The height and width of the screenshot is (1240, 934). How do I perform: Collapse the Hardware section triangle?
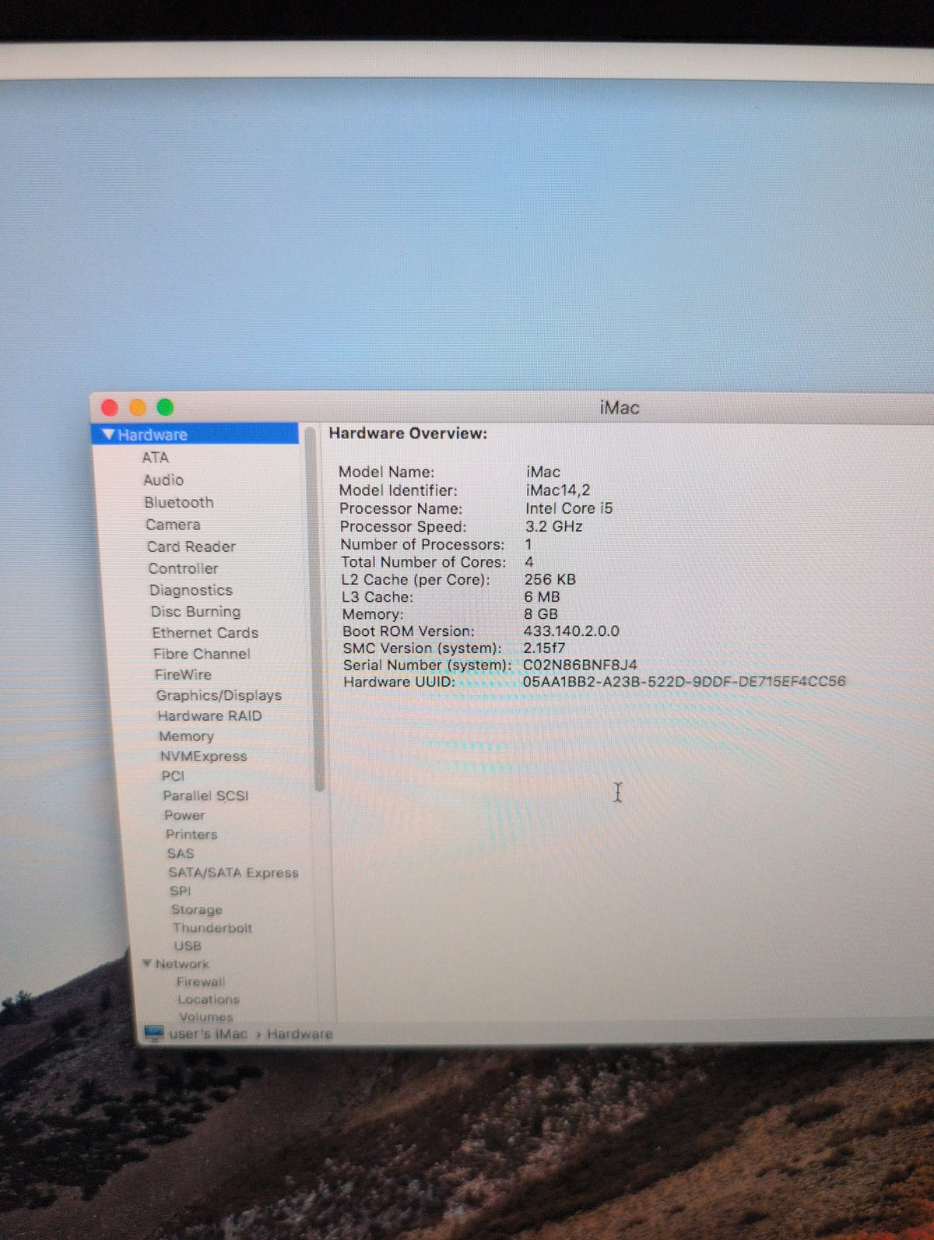(x=108, y=434)
